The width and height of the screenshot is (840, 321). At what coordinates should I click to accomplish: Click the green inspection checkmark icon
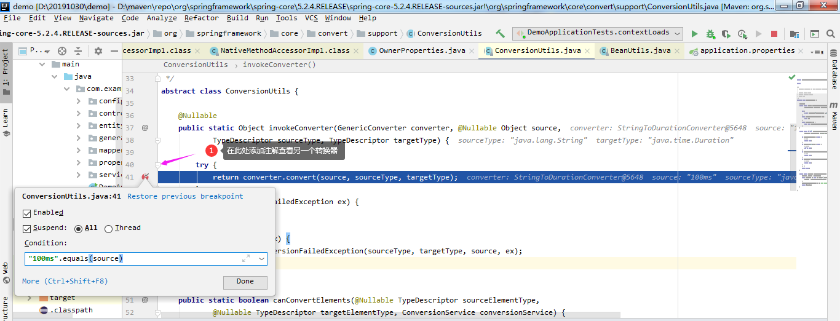click(792, 77)
